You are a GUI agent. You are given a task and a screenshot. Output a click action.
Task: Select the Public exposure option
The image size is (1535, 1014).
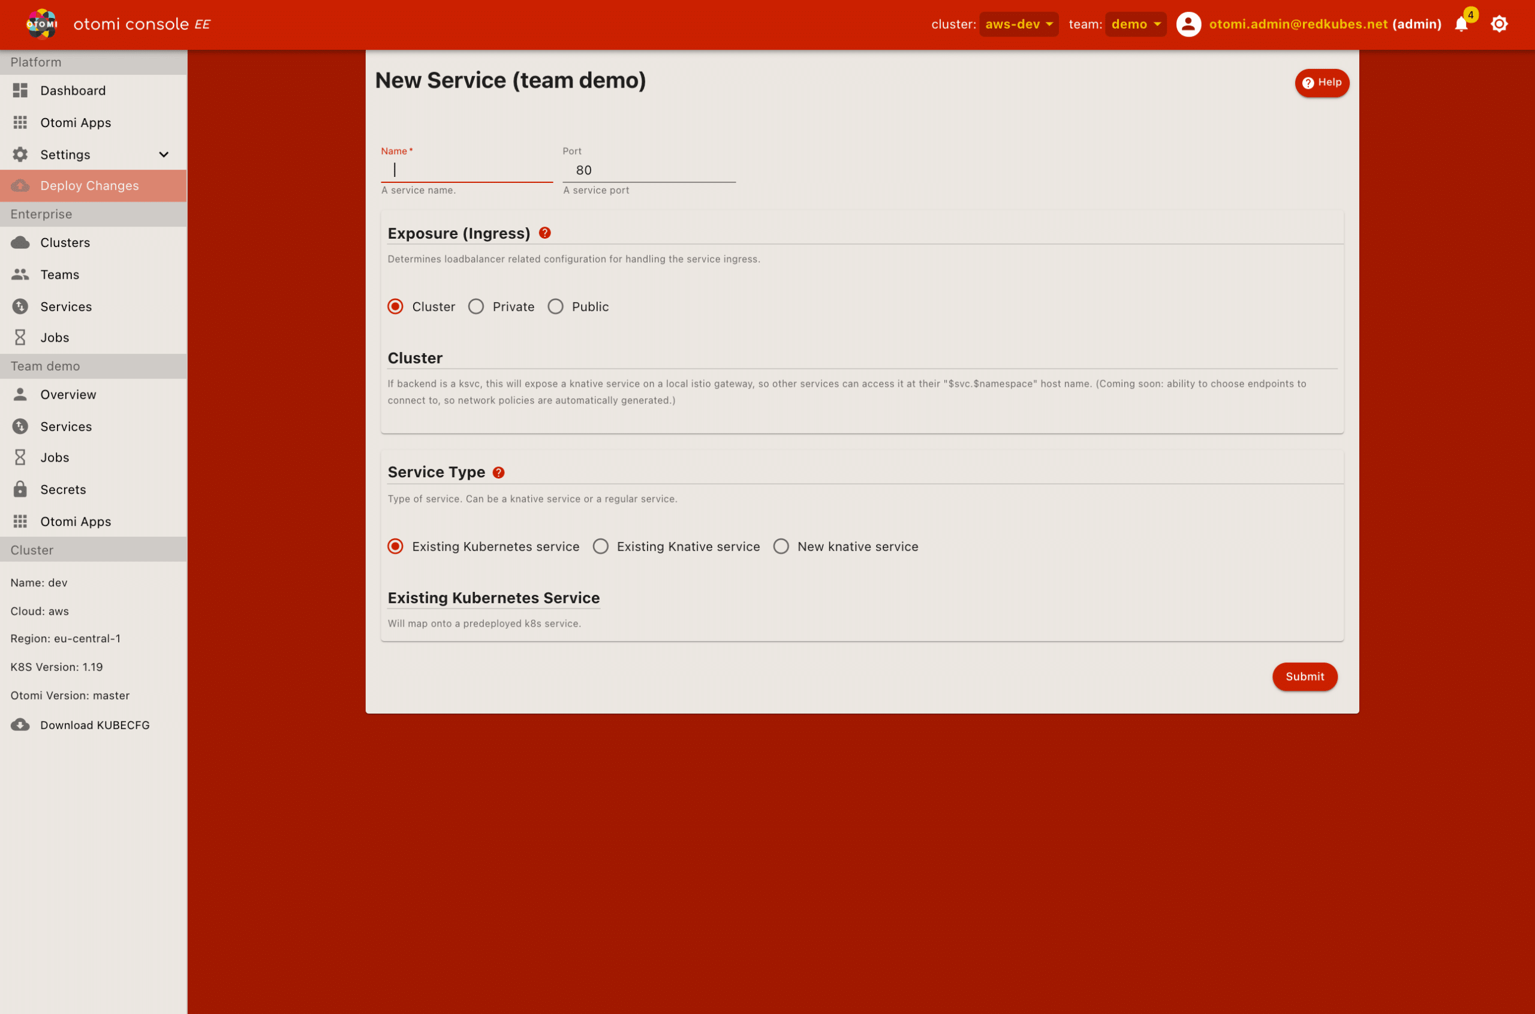coord(555,306)
